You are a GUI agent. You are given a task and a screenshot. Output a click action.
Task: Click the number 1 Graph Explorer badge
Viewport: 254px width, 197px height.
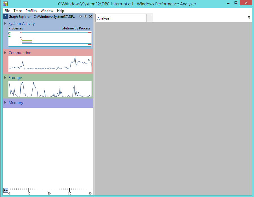point(6,17)
